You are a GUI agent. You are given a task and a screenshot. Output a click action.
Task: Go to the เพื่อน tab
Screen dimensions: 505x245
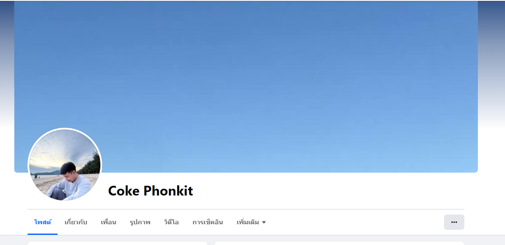pos(108,222)
